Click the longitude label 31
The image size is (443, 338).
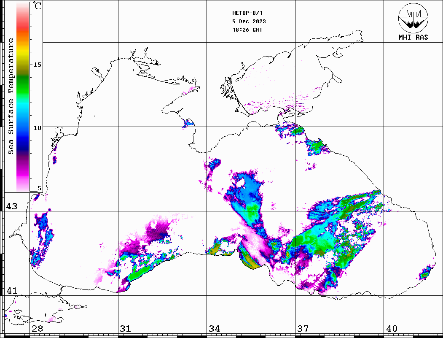pos(126,329)
